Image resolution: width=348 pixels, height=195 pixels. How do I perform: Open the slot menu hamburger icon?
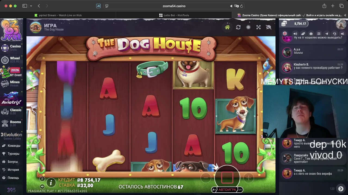pyautogui.click(x=42, y=179)
